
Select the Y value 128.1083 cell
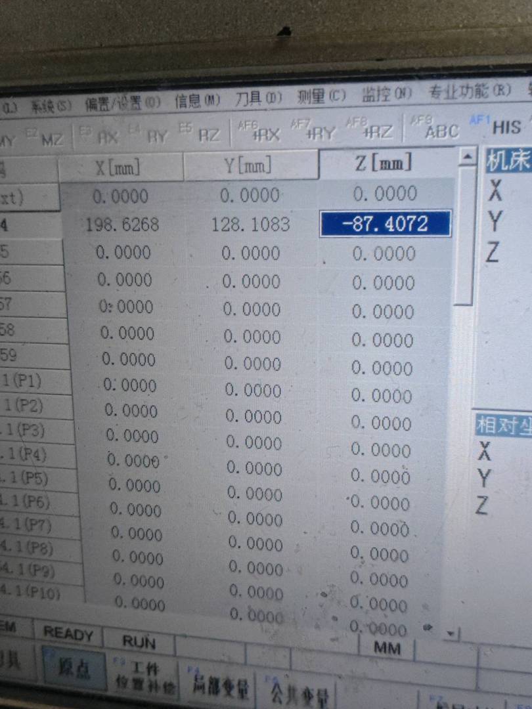[x=250, y=225]
